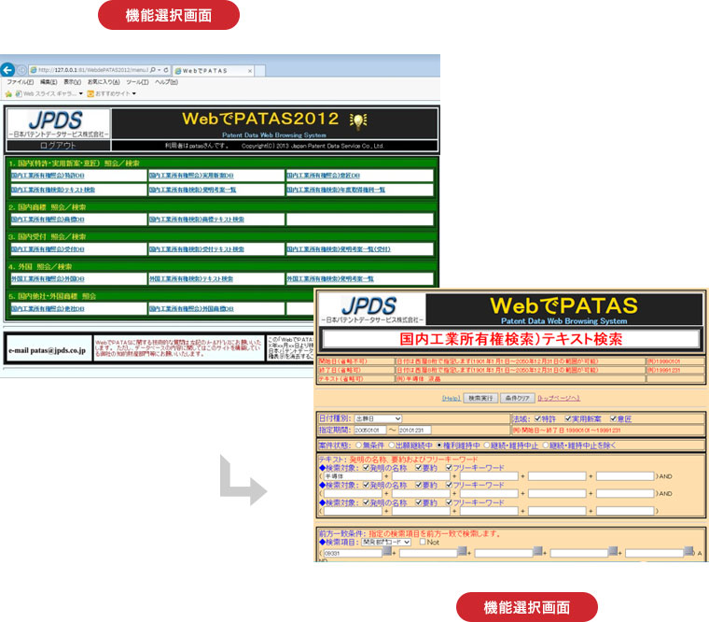Click the ログアウト logout button
709x622 pixels.
59,146
